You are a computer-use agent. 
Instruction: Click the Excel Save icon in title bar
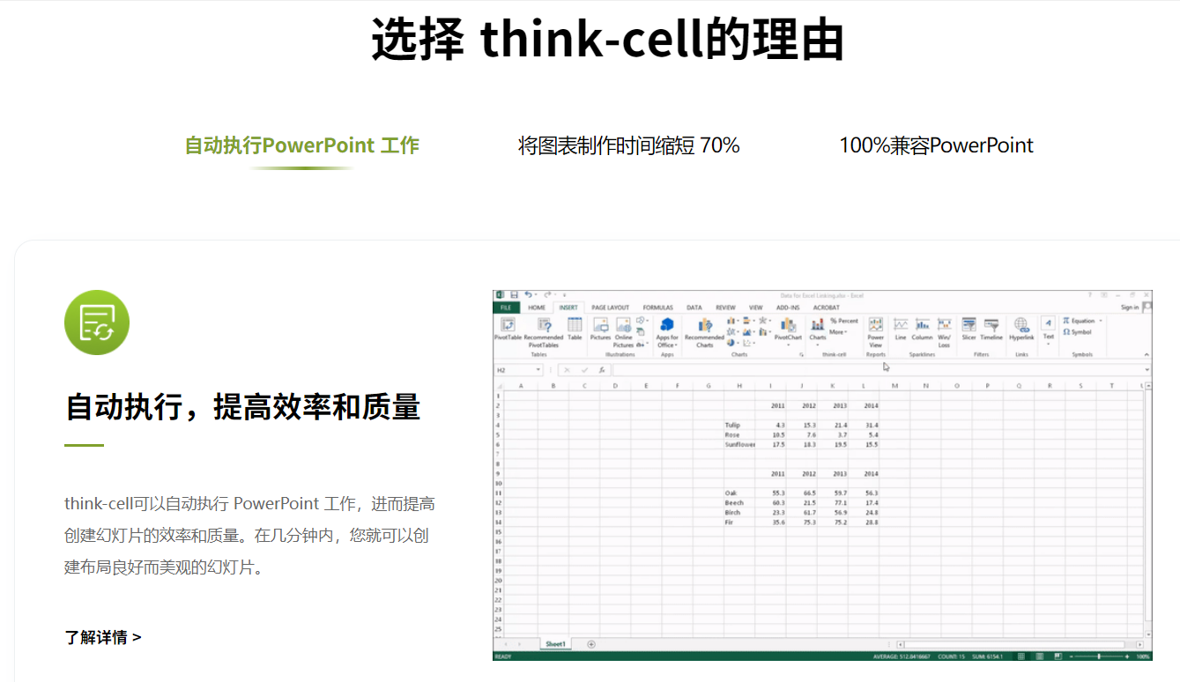tap(514, 294)
